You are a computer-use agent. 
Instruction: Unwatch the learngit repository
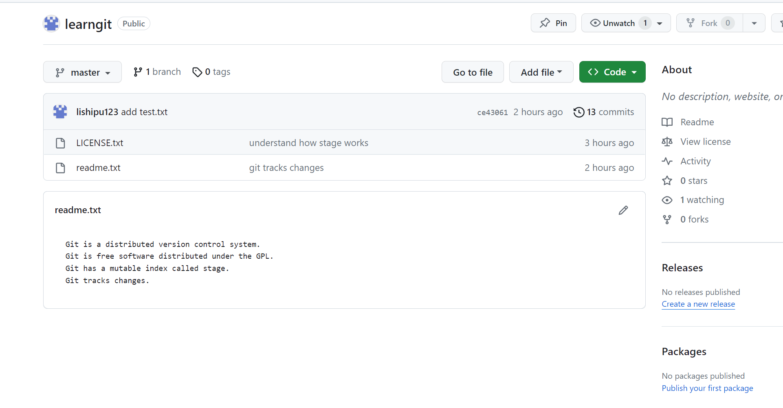[618, 23]
